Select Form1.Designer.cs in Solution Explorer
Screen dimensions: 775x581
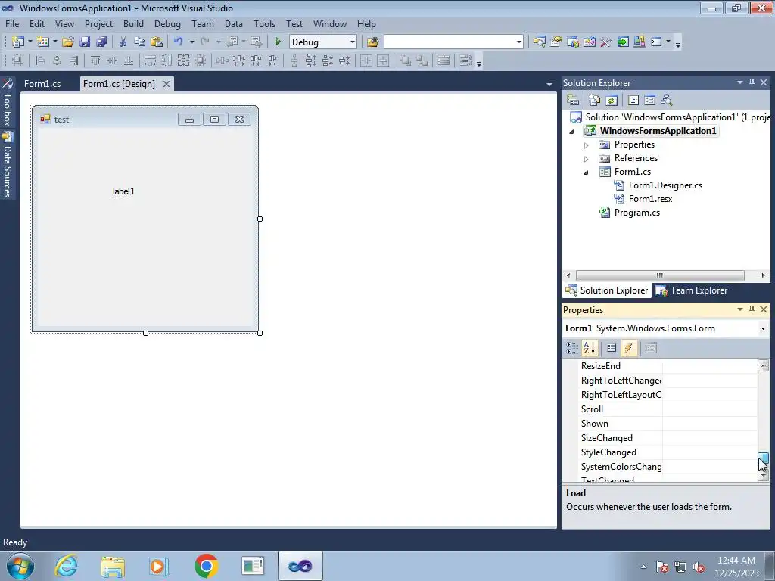click(665, 185)
